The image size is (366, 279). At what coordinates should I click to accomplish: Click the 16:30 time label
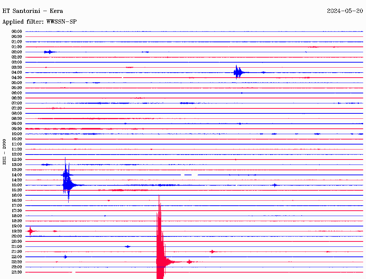point(17,201)
